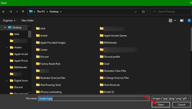Select the iPad Shortcuts folder

[110, 85]
